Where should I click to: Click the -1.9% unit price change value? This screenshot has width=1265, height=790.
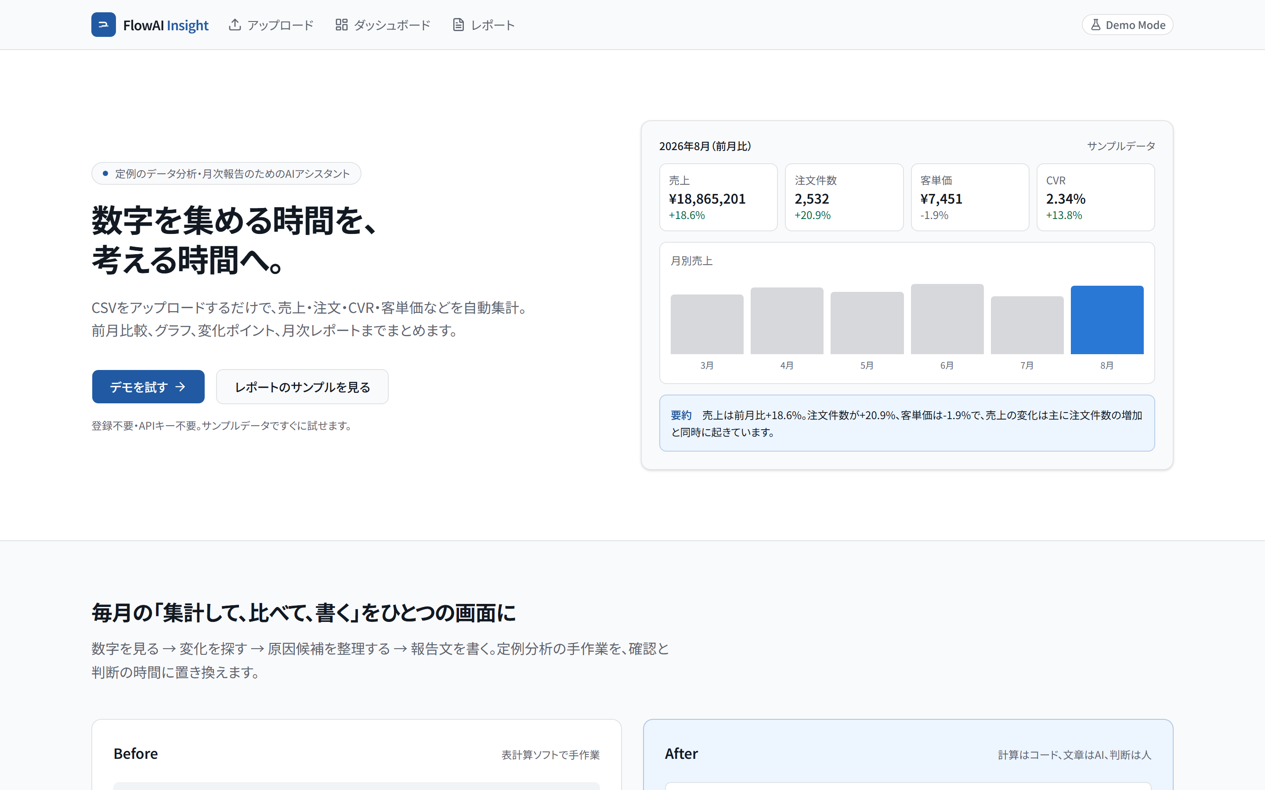pyautogui.click(x=934, y=215)
